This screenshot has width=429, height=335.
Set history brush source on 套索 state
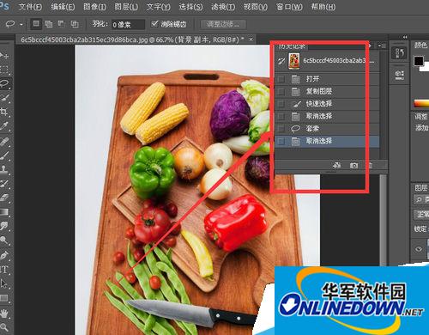[x=281, y=129]
